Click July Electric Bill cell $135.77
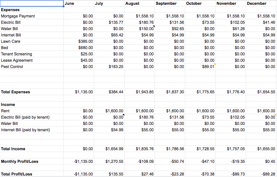Image resolution: width=277 pixels, height=177 pixels. tap(109, 23)
